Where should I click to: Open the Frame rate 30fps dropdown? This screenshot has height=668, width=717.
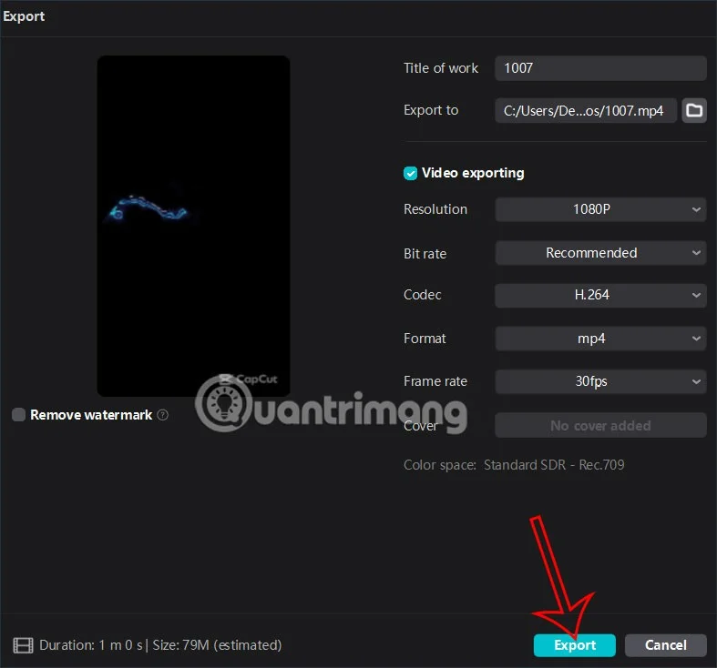[x=600, y=381]
